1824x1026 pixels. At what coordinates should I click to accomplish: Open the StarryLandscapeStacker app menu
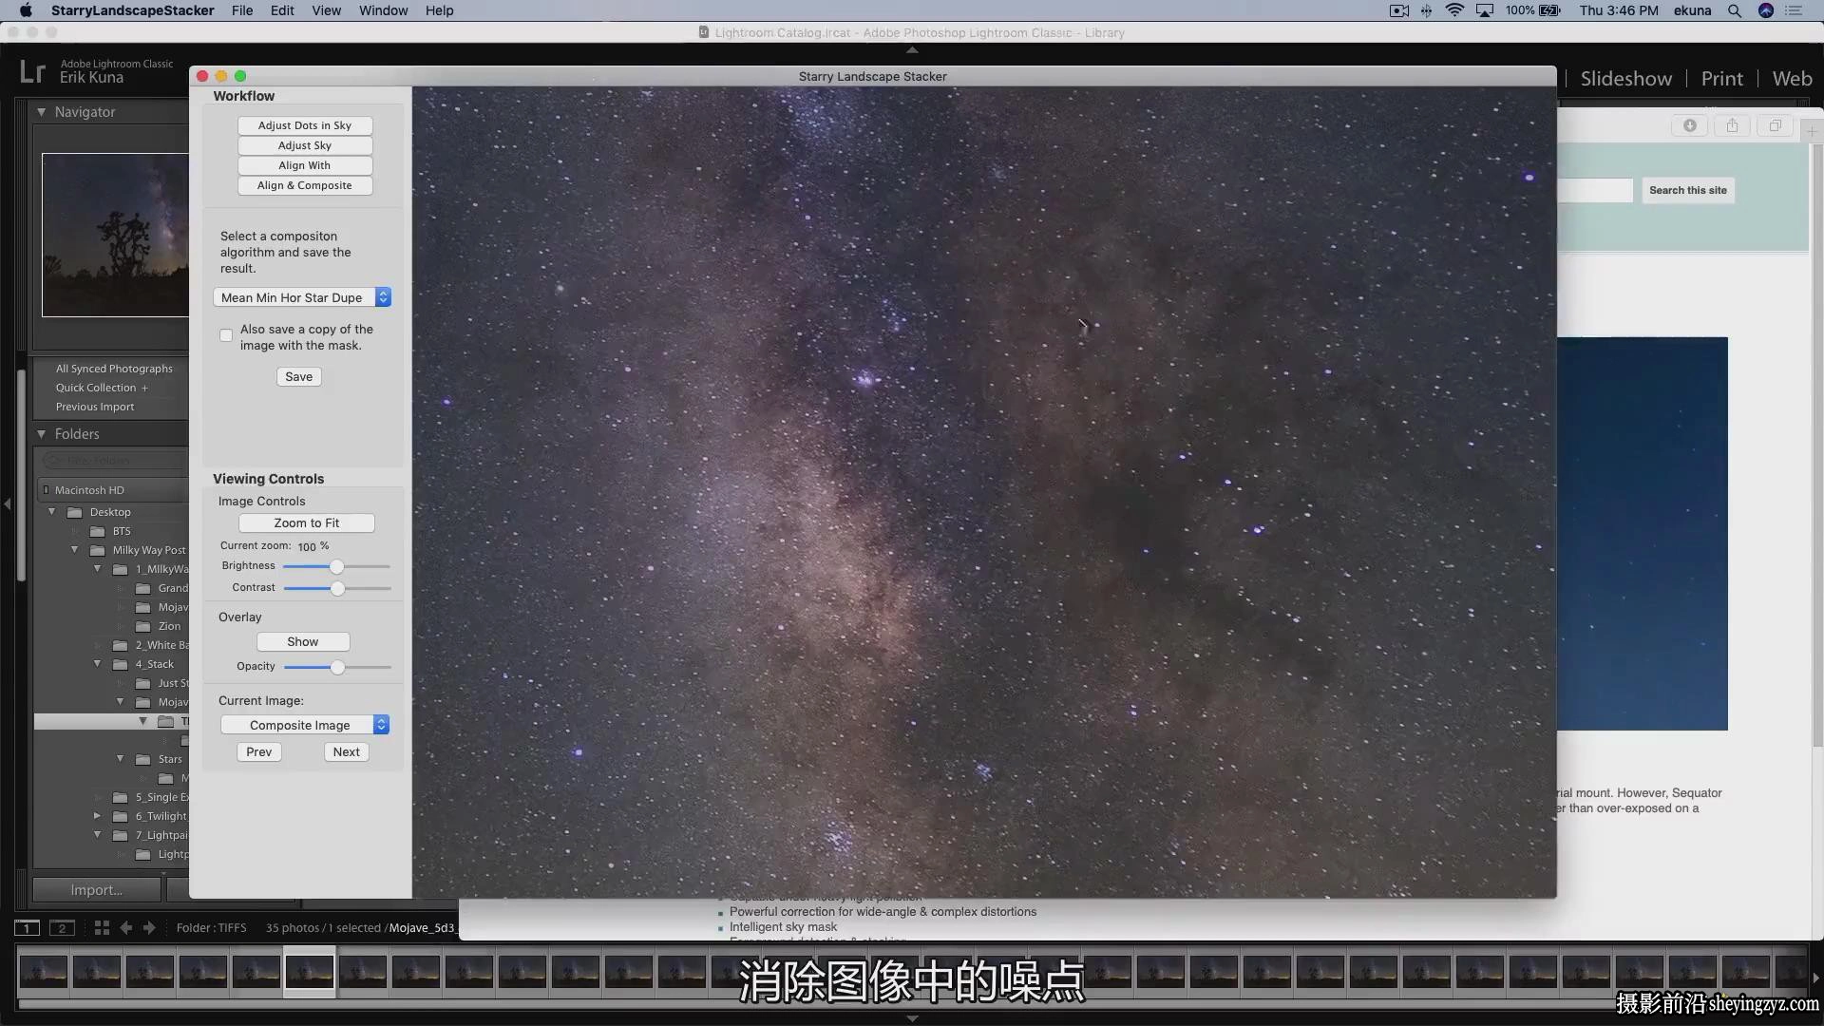[x=132, y=10]
